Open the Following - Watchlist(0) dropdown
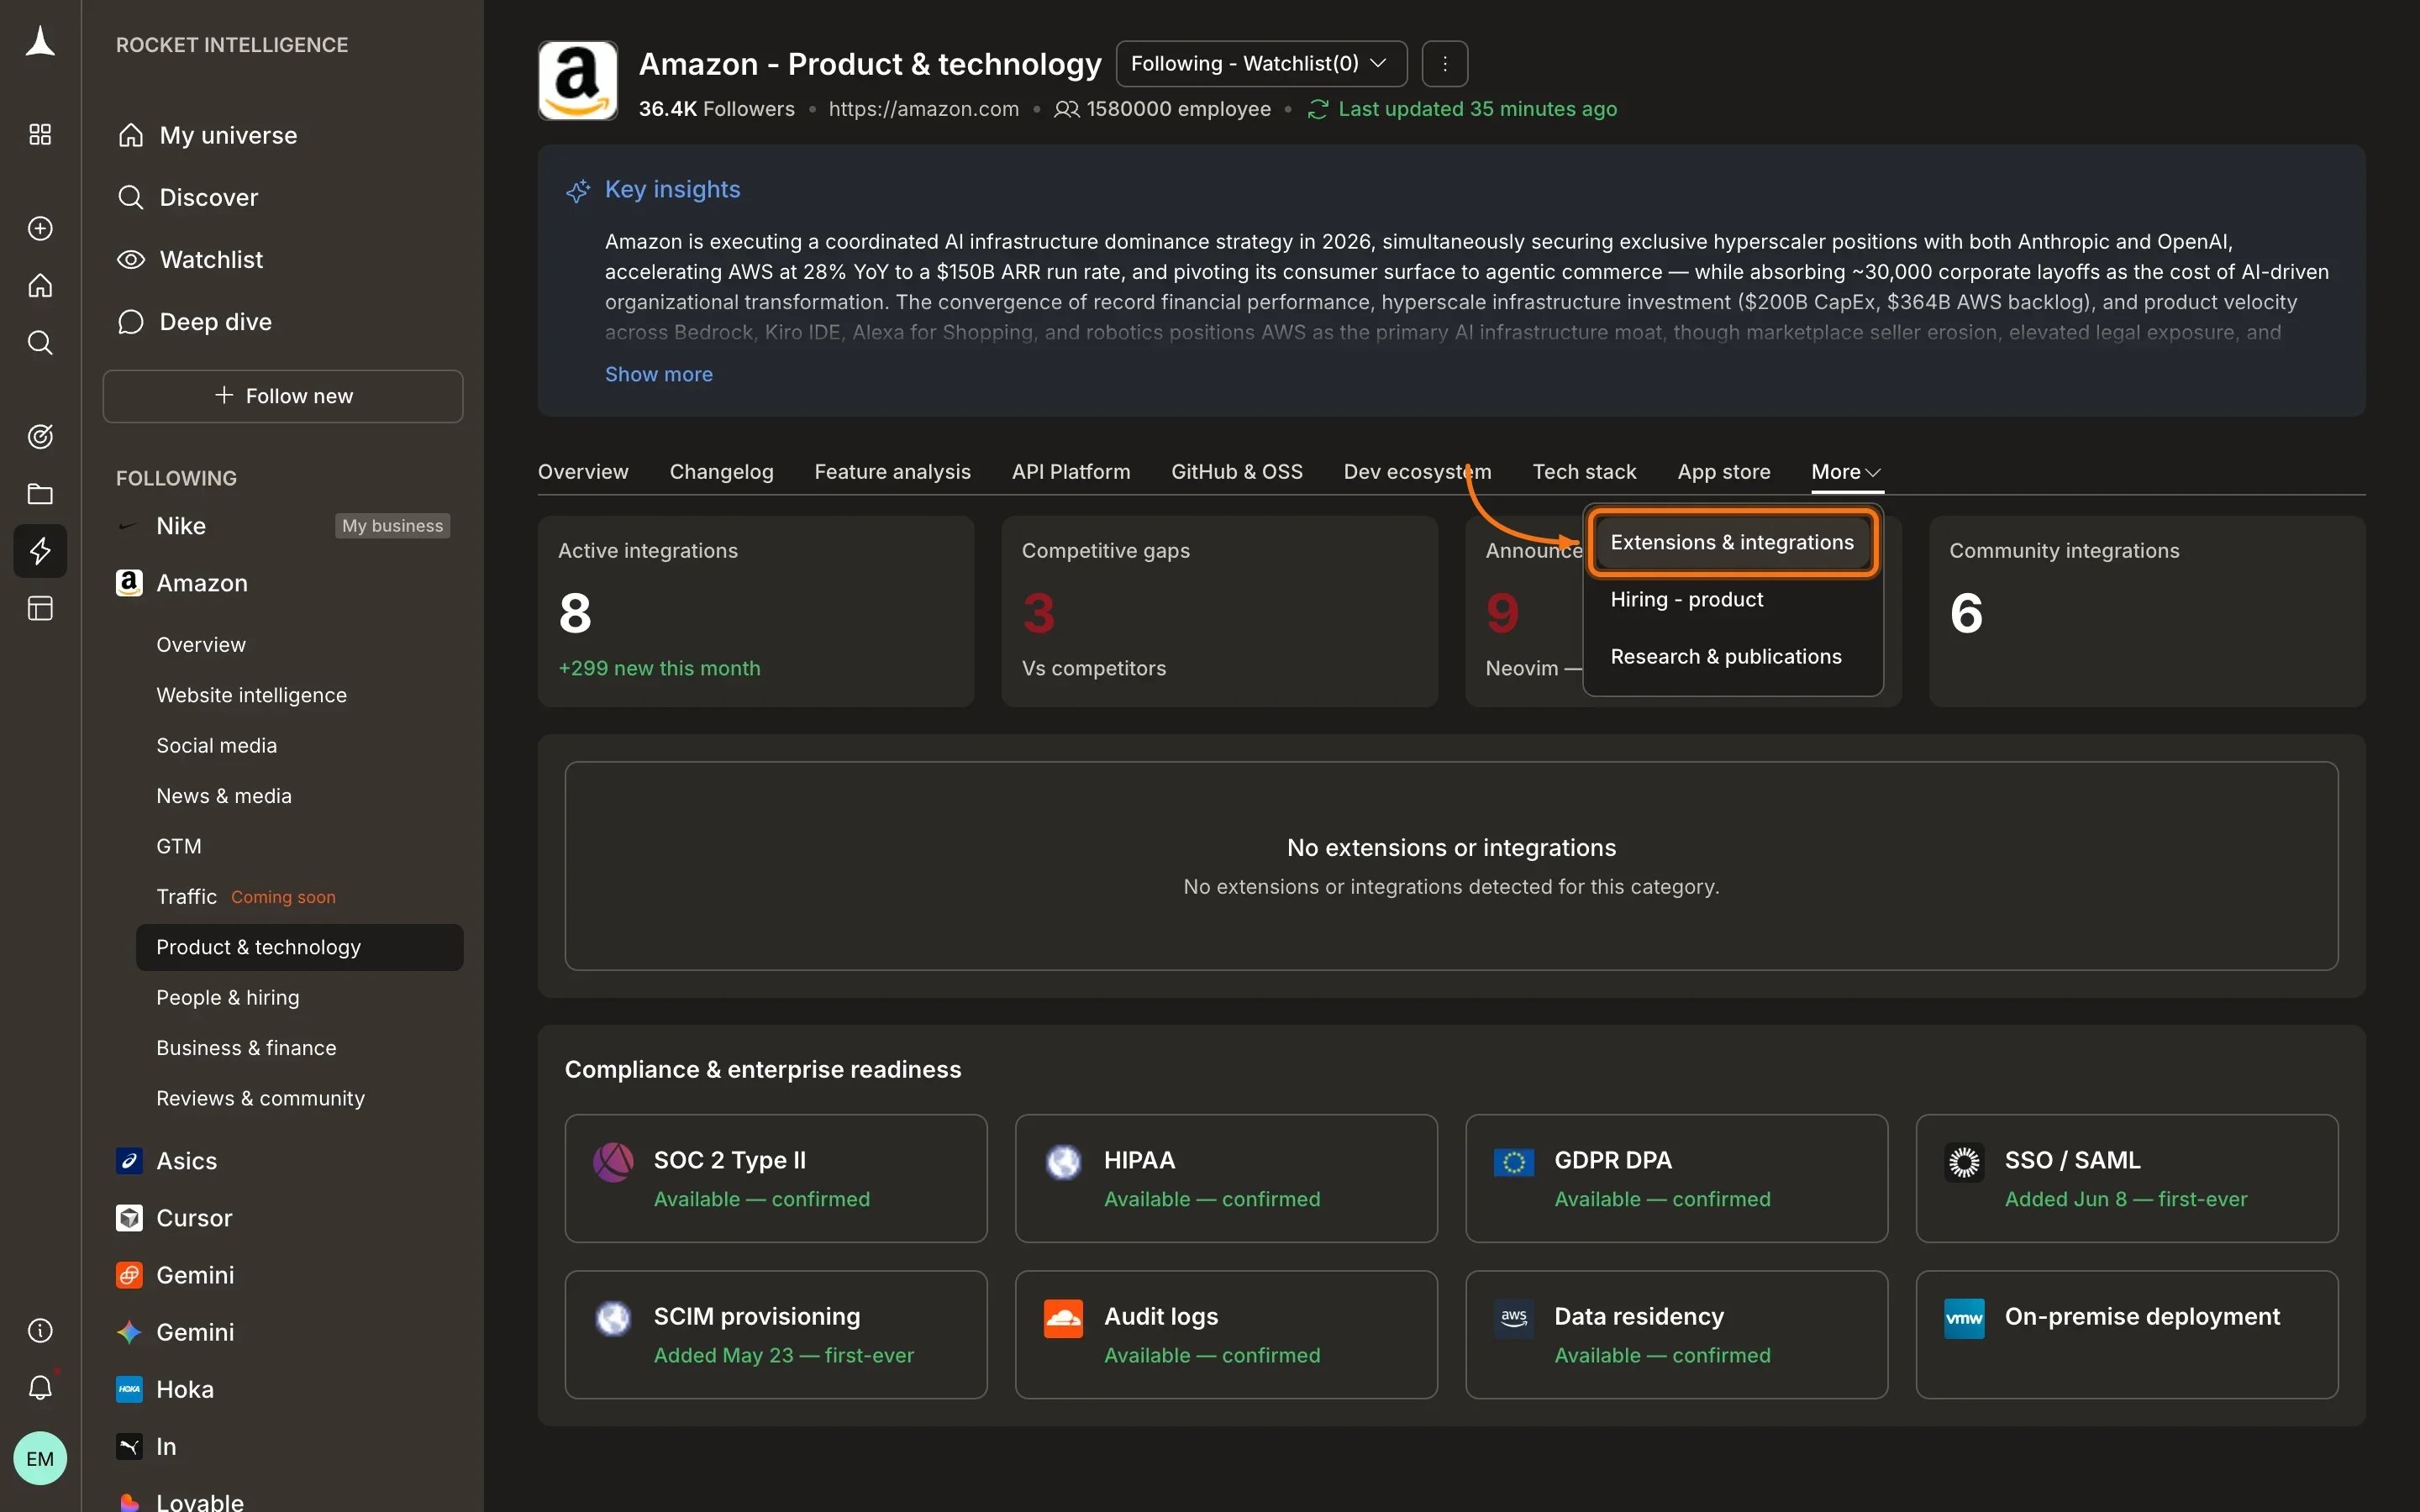Screen dimensions: 2420x1512 [1261, 64]
